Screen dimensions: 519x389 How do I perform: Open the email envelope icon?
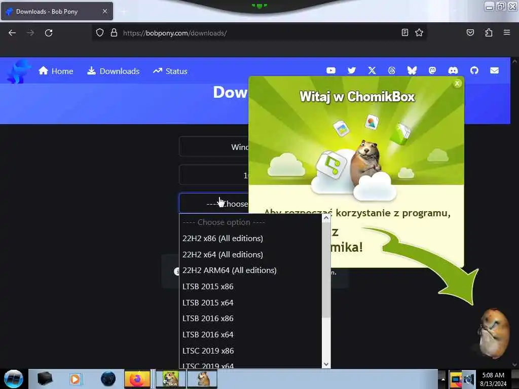(x=495, y=70)
